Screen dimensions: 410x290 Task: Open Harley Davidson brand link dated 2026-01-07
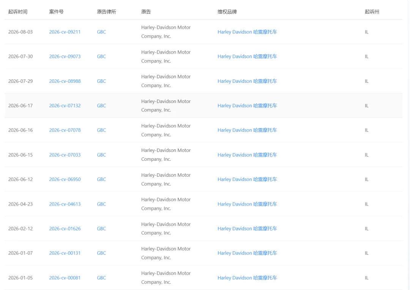pyautogui.click(x=247, y=253)
